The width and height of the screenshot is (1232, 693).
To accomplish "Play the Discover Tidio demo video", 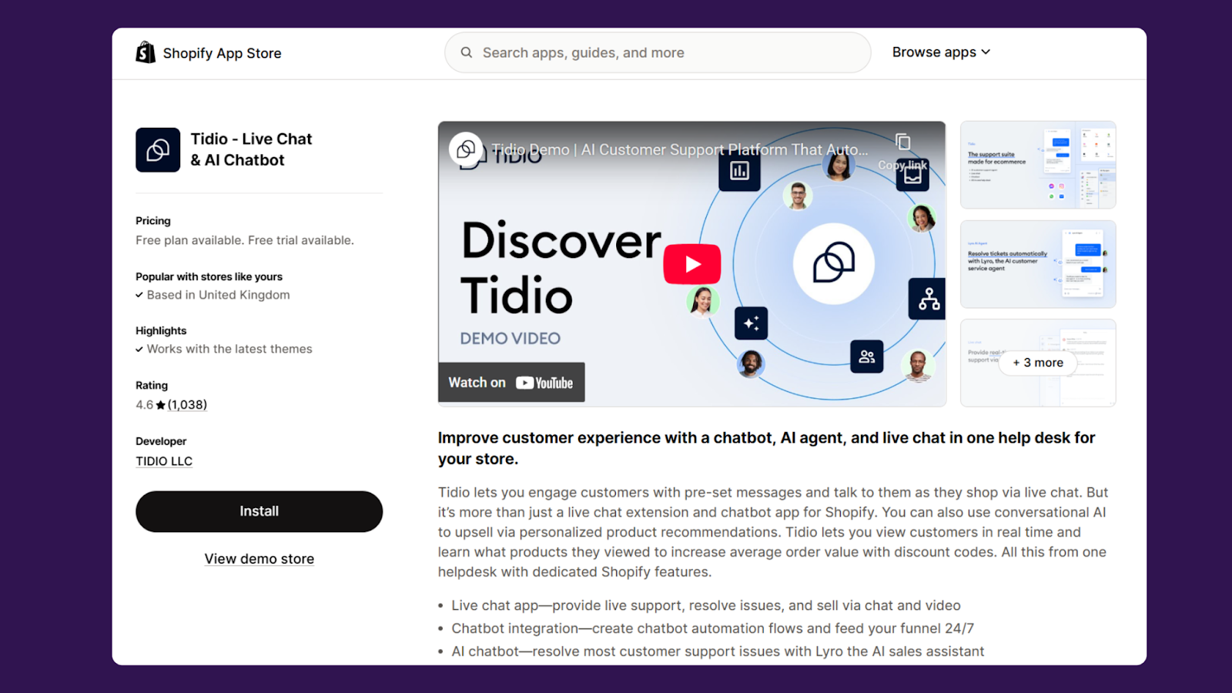I will point(691,263).
